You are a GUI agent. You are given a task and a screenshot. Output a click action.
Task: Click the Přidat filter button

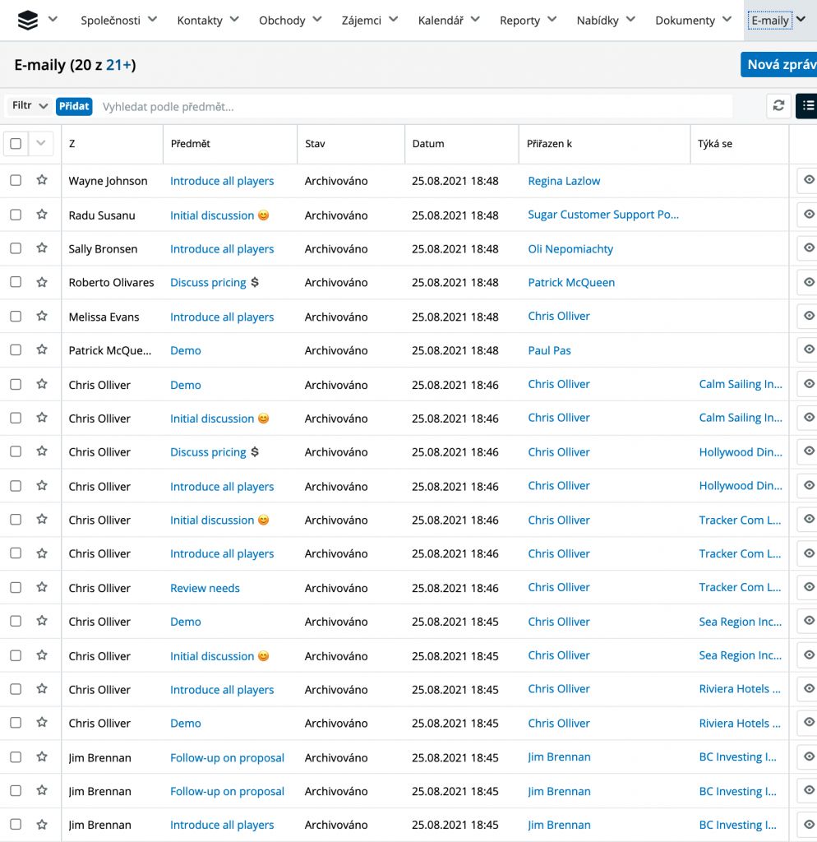[74, 106]
